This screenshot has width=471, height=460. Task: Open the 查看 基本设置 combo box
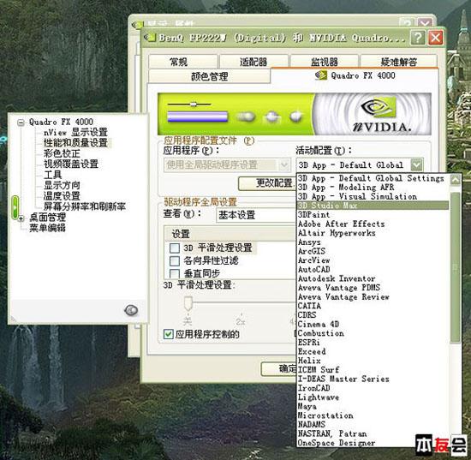pyautogui.click(x=255, y=215)
